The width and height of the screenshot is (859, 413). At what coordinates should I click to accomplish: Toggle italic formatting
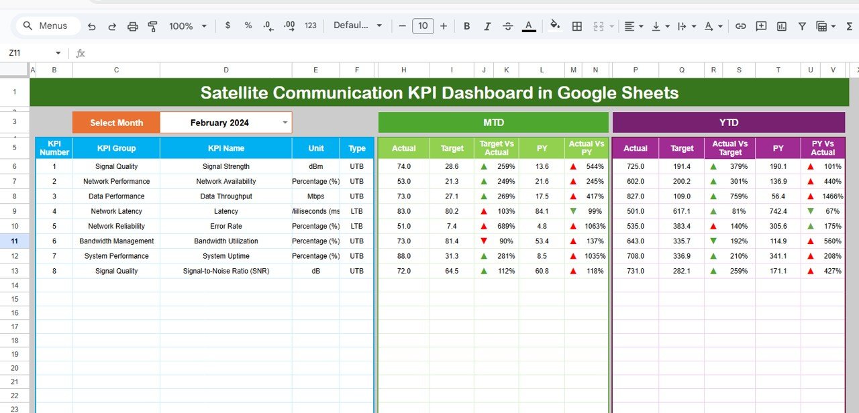pos(487,25)
